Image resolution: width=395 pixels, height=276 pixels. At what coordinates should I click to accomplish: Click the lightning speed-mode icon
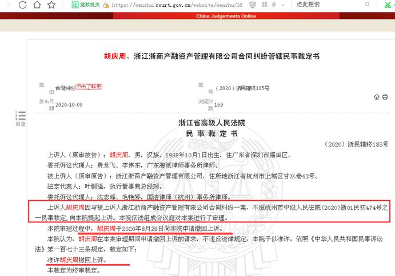pyautogui.click(x=274, y=5)
